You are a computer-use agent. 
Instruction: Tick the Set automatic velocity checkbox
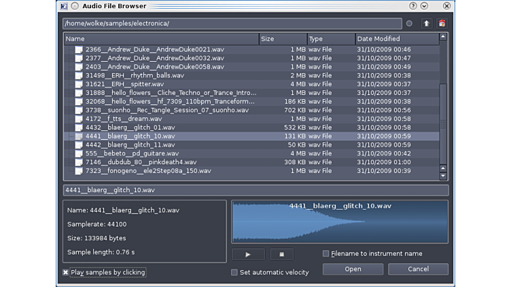pos(234,272)
